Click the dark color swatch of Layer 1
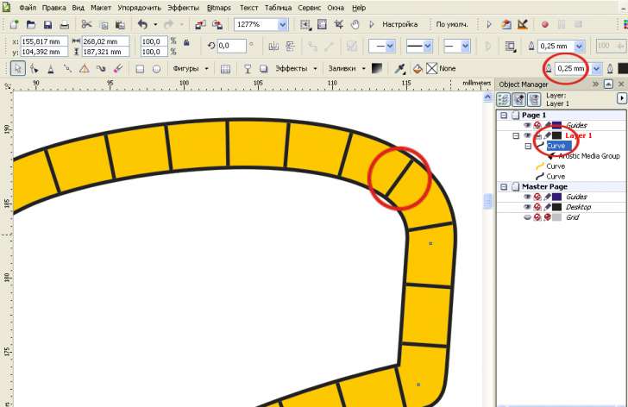The height and width of the screenshot is (407, 628). coord(557,135)
